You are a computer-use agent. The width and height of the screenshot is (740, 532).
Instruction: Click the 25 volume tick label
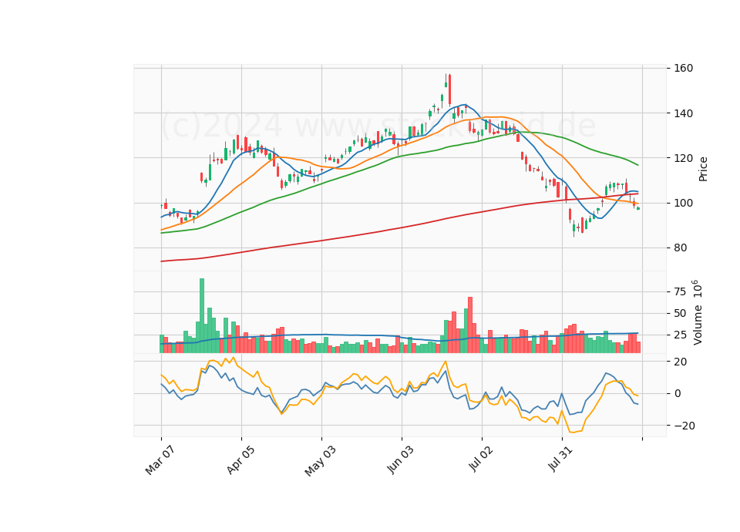point(680,335)
